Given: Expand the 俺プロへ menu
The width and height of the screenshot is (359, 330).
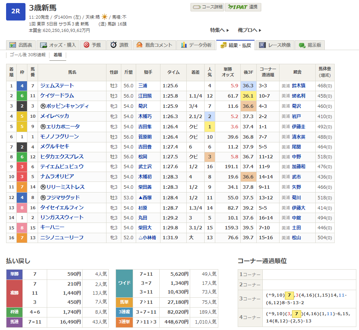Looking at the screenshot, I should coord(249,30).
